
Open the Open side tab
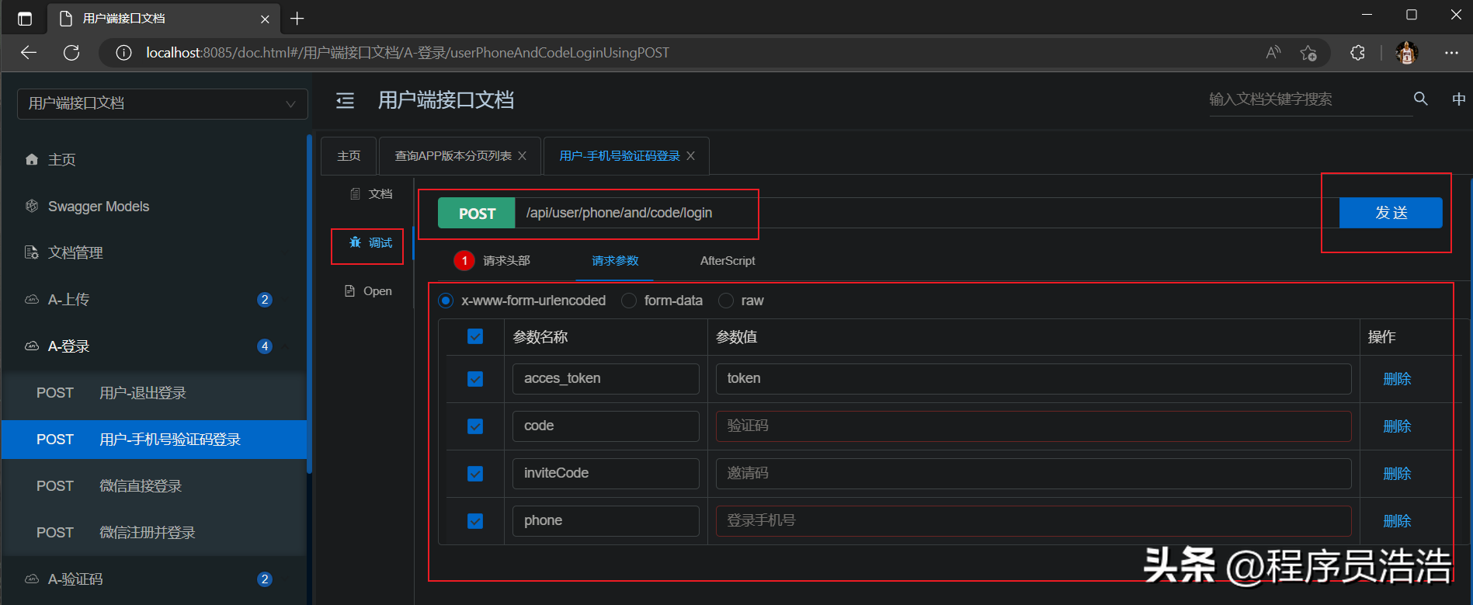click(368, 291)
